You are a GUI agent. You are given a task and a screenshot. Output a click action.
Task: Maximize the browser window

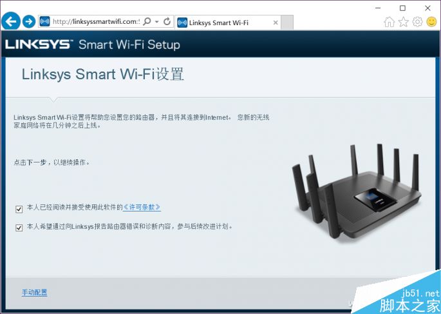click(403, 8)
